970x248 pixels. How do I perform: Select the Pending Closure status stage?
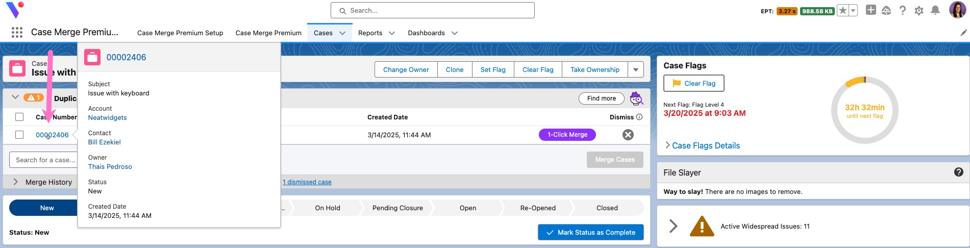tap(397, 208)
